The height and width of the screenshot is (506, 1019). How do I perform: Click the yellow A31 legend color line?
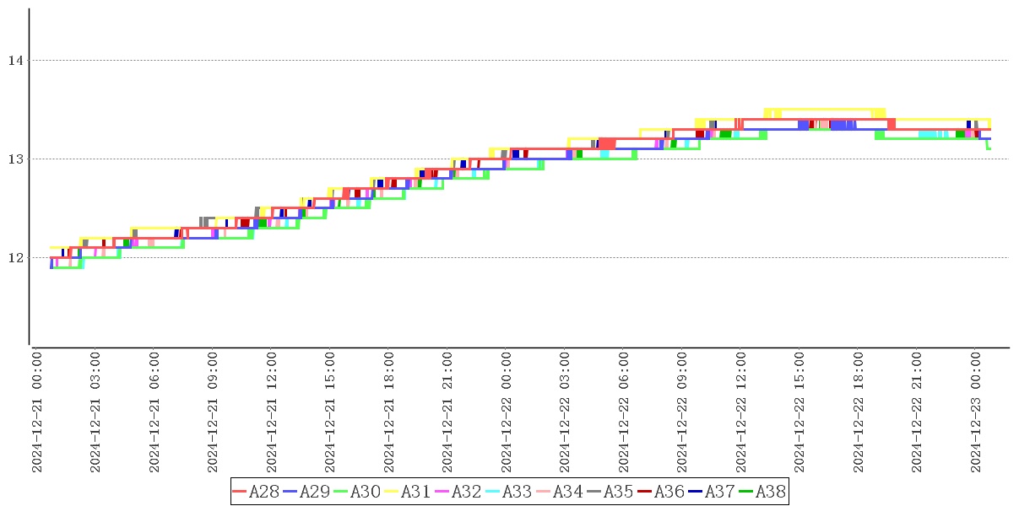click(x=392, y=492)
